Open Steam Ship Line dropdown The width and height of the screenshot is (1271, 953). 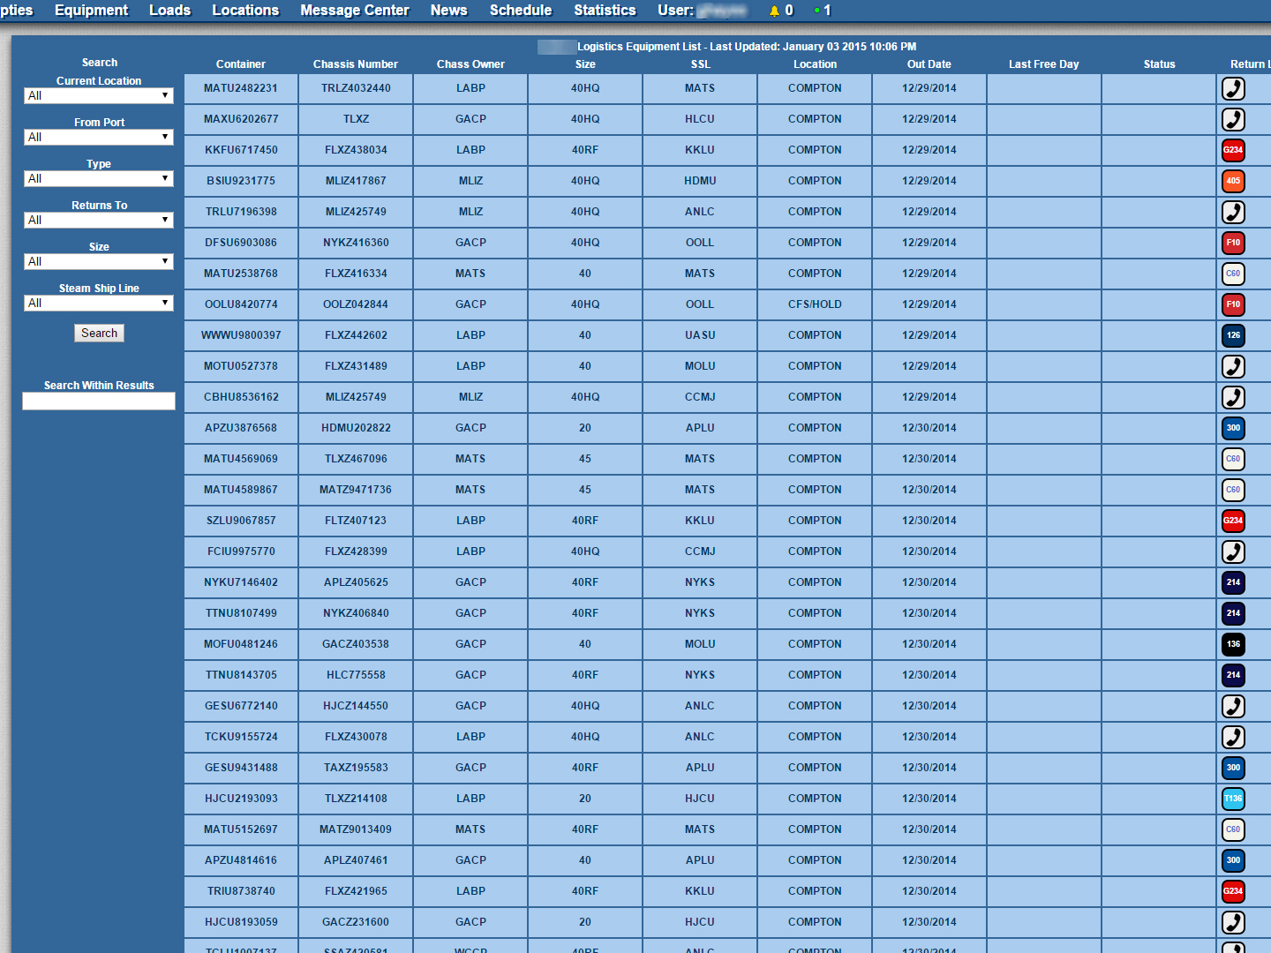(x=99, y=304)
